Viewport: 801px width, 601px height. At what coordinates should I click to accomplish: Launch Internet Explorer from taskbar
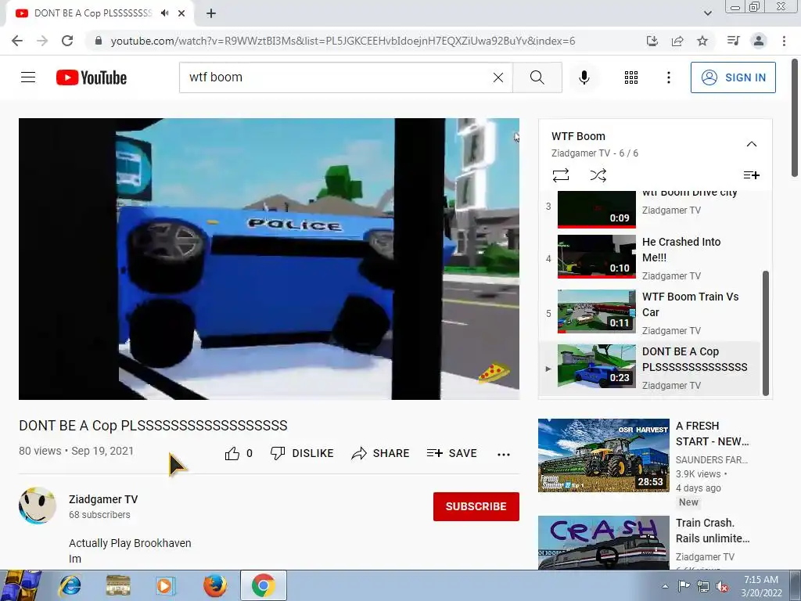click(70, 585)
